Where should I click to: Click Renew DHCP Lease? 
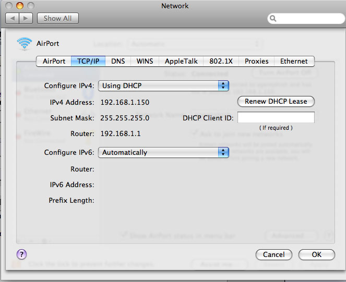(x=276, y=102)
